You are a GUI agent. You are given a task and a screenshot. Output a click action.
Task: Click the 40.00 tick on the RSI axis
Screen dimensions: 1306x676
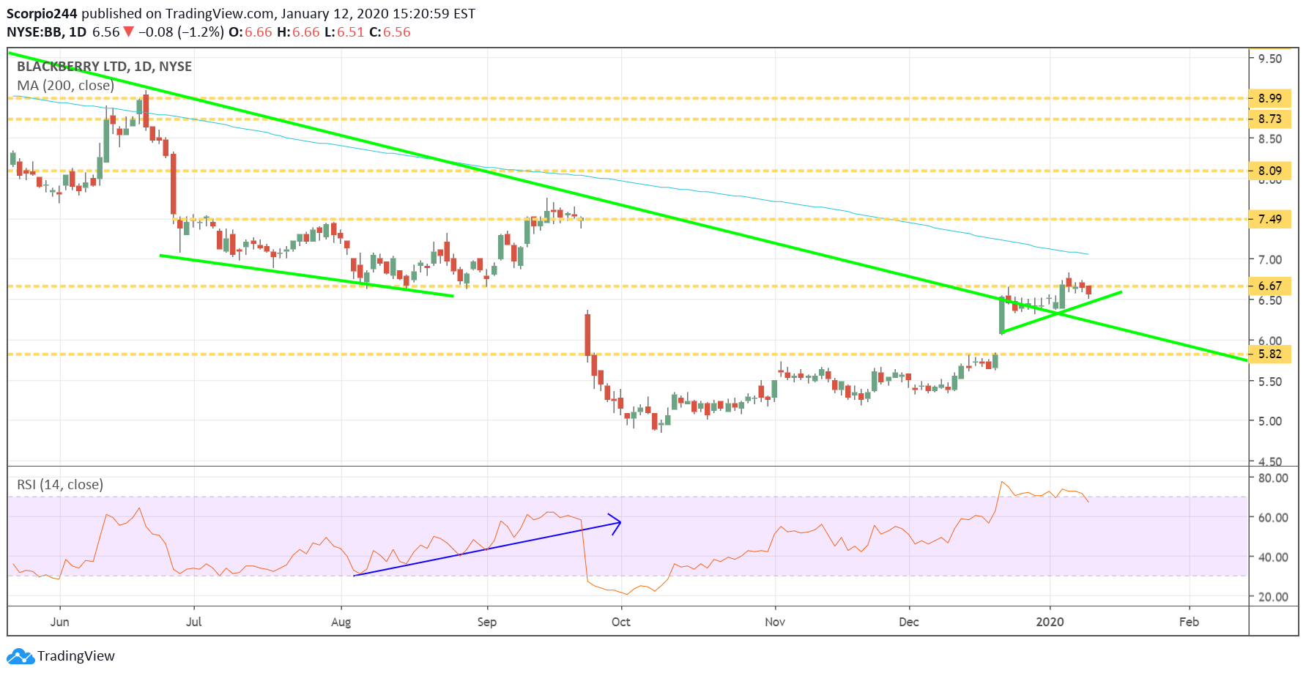click(x=1273, y=557)
